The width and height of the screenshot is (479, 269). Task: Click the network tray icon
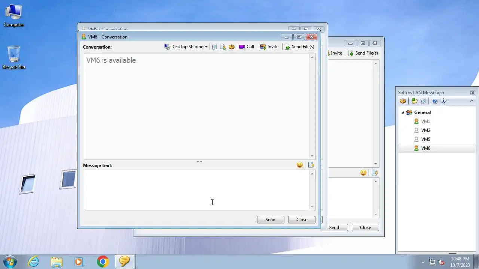pyautogui.click(x=432, y=262)
